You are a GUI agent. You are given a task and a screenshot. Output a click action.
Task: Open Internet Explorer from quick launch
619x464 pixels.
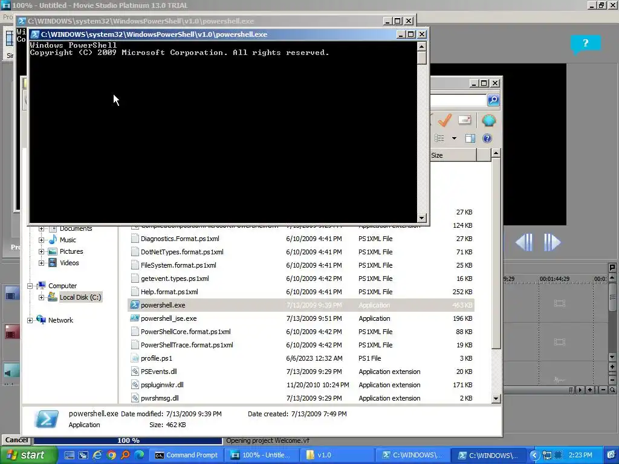(x=97, y=455)
